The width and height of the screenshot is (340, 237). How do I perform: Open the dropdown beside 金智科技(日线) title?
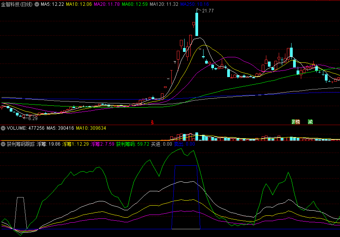[37, 4]
